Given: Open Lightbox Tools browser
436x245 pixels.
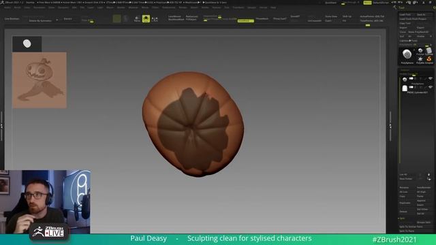Looking at the screenshot, I should 409,41.
